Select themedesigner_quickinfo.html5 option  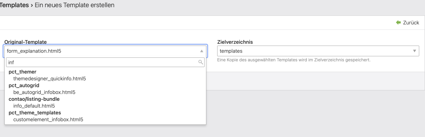[x=50, y=78]
